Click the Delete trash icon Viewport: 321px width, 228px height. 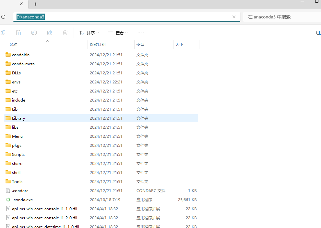[65, 33]
